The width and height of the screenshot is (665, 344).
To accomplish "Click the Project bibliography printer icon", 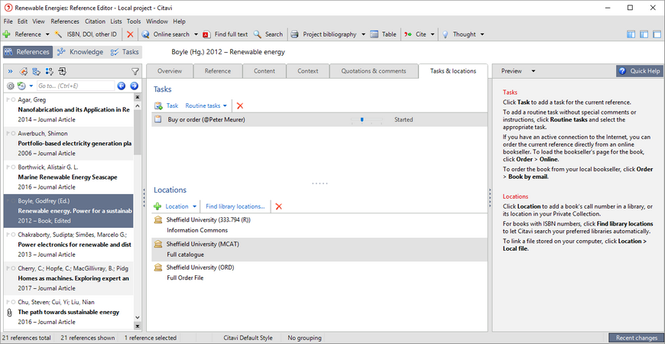I will tap(295, 34).
